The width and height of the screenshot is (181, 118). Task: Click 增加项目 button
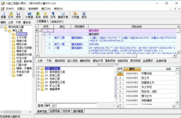[60, 61]
